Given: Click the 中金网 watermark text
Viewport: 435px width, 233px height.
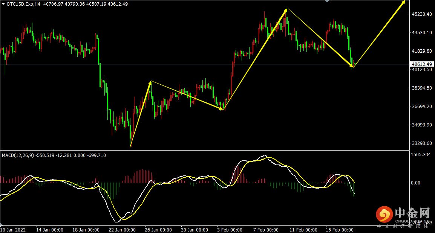Looking at the screenshot, I should point(412,213).
